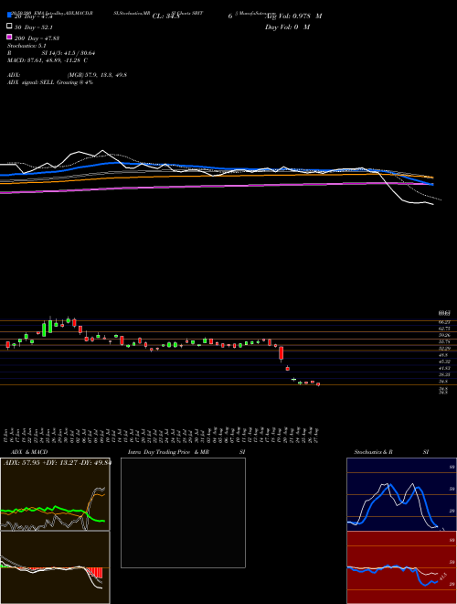Click the white 50 Day EMA legend square
The height and width of the screenshot is (604, 457).
point(9,26)
